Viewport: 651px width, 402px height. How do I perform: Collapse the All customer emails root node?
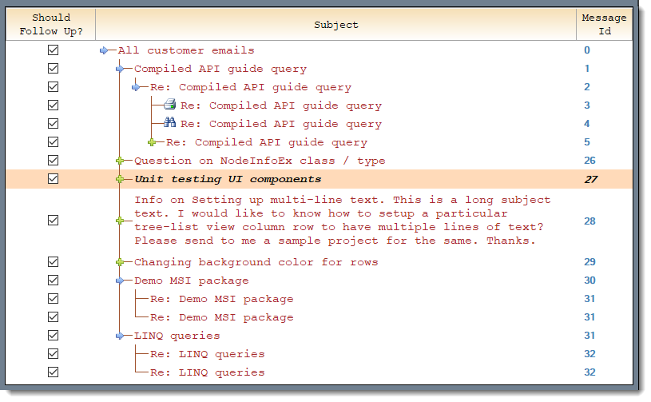click(104, 50)
